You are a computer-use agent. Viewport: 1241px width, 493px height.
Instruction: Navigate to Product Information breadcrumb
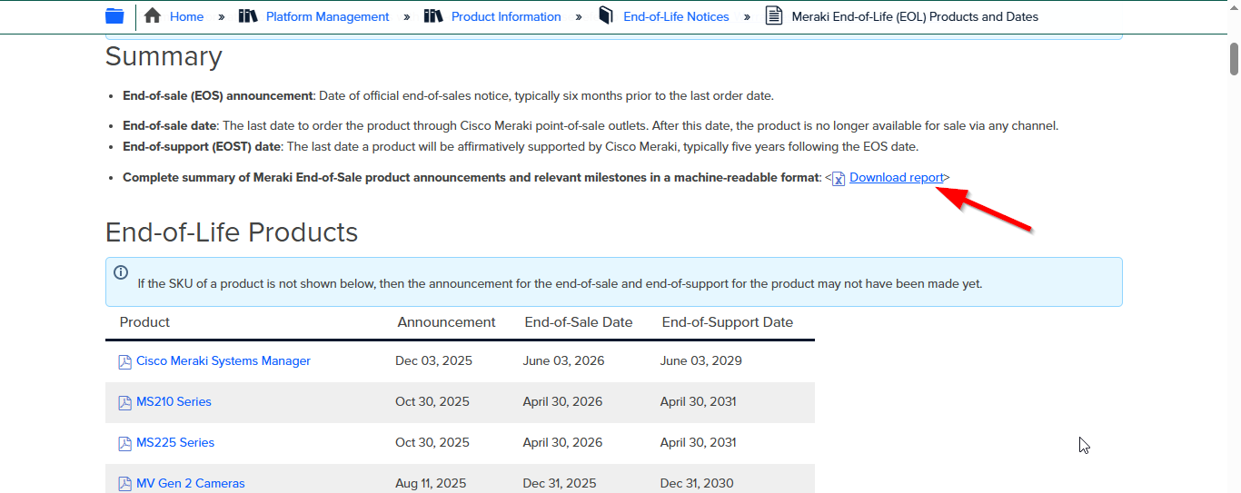(x=506, y=16)
